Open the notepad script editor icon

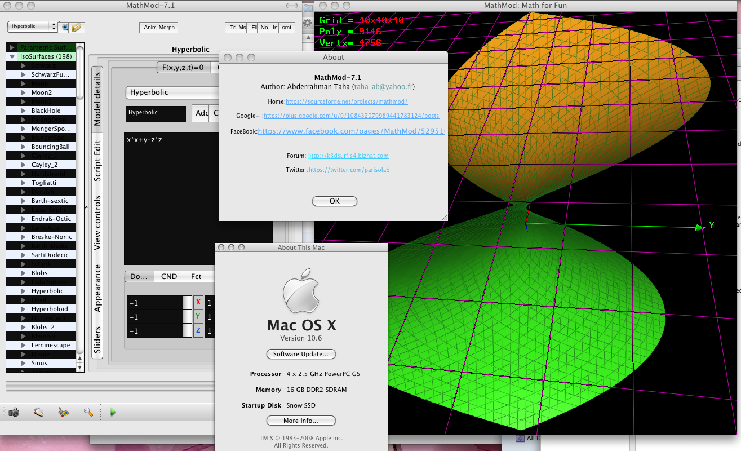(38, 413)
